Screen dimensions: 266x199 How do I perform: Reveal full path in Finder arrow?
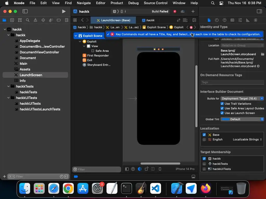[258, 66]
